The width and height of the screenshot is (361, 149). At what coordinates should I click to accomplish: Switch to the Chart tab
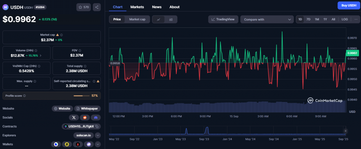point(118,7)
